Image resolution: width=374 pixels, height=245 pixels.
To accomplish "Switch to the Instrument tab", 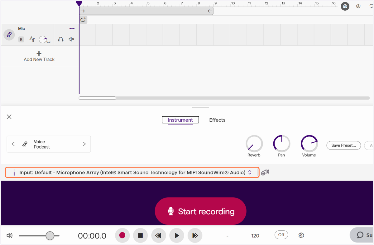I will point(180,120).
